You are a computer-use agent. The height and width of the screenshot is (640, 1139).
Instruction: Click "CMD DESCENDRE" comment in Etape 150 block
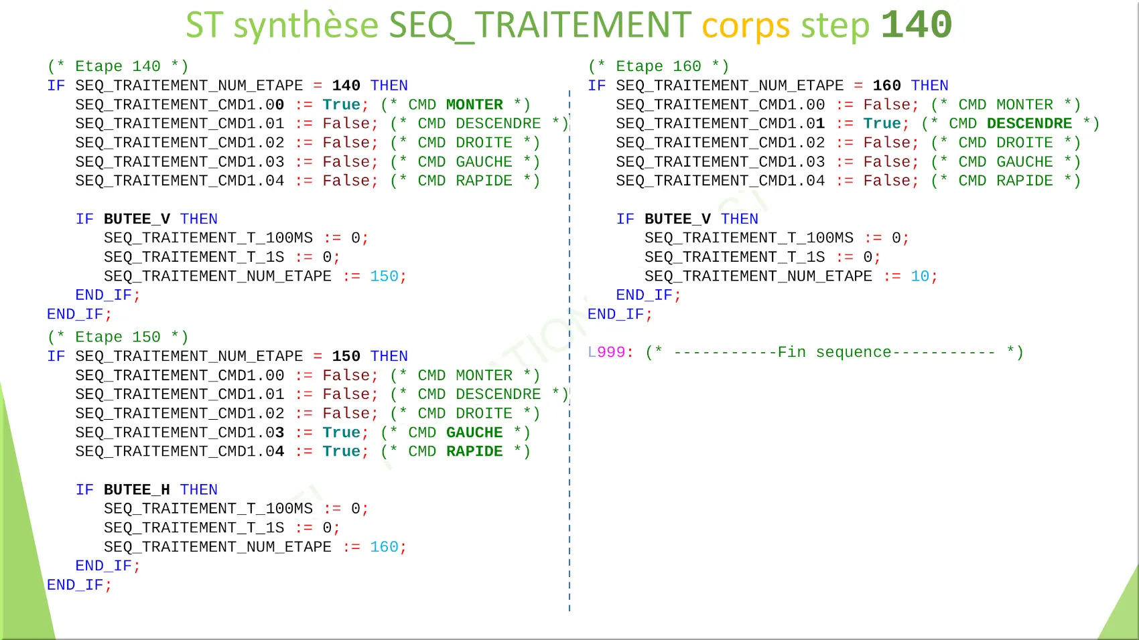coord(479,394)
